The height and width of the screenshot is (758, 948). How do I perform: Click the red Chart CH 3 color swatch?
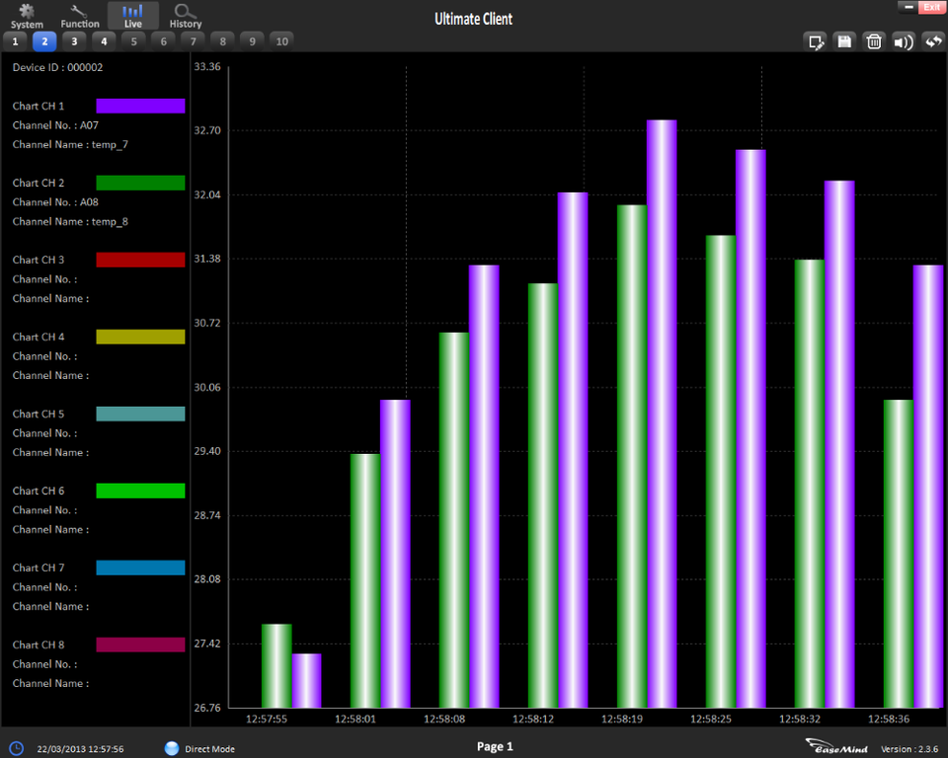click(x=140, y=260)
